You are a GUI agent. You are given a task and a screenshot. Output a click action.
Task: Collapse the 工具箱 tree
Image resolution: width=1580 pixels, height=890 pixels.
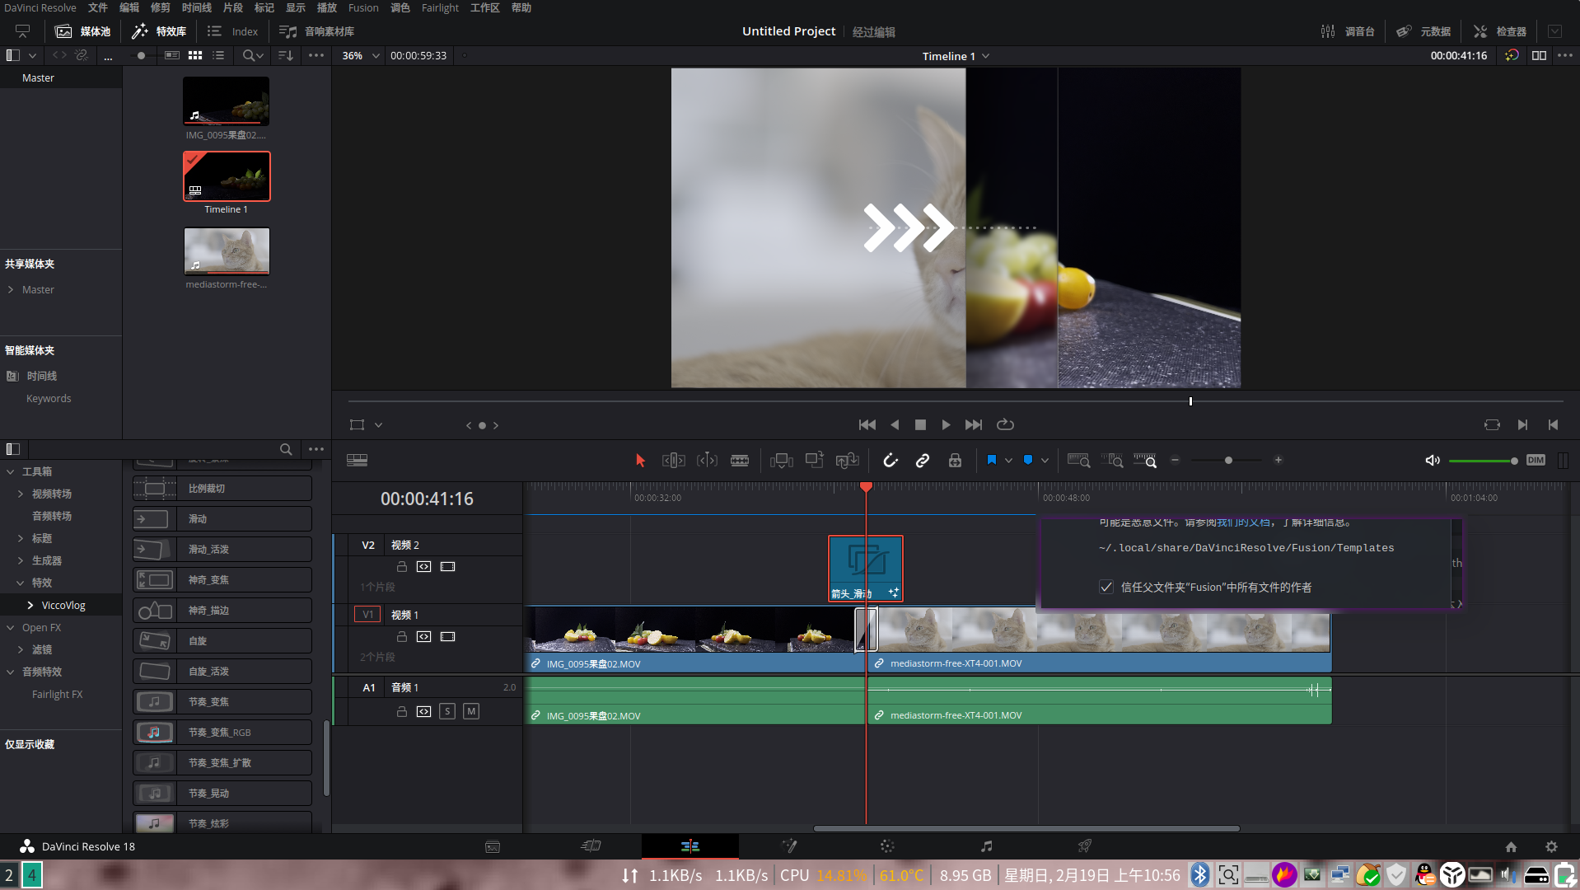coord(11,471)
